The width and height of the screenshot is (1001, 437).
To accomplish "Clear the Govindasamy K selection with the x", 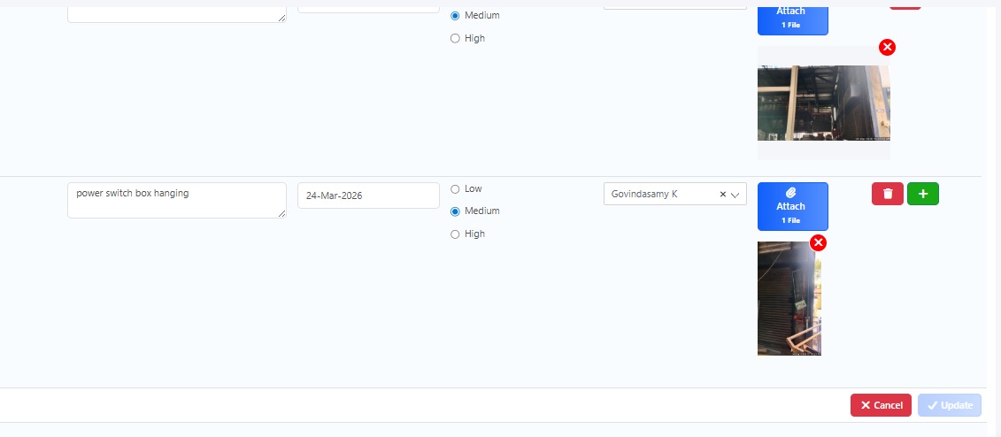I will coord(722,195).
